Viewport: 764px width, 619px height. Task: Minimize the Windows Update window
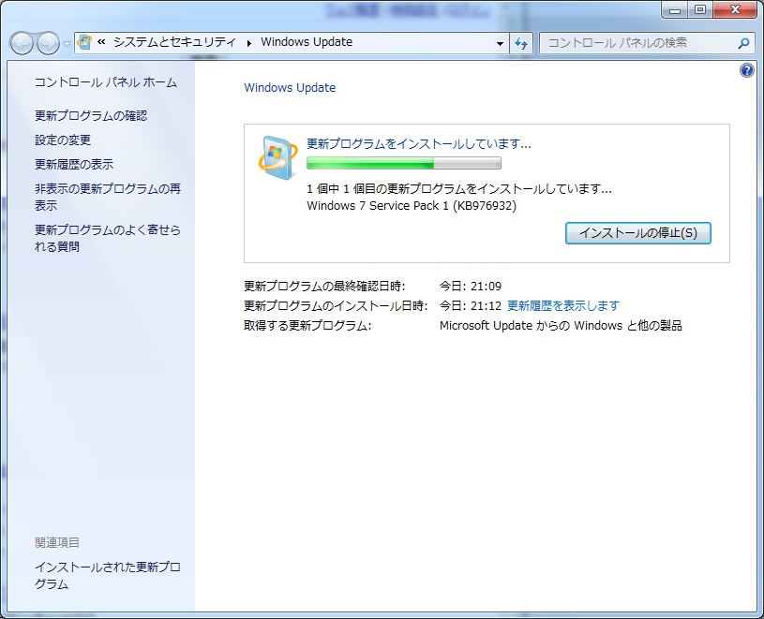[x=674, y=9]
